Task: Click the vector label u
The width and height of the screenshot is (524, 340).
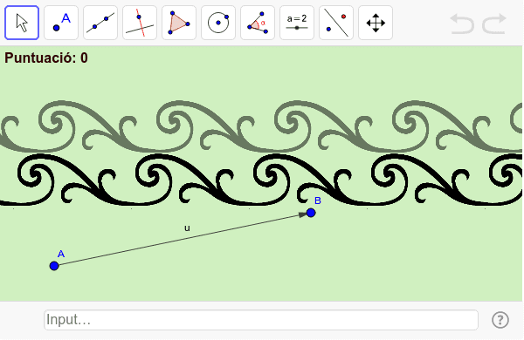Action: 187,228
